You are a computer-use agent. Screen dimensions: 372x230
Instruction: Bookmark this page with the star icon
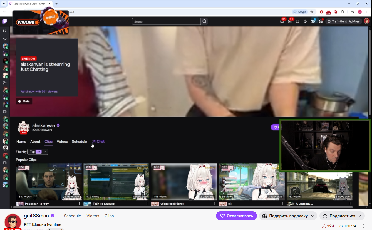pos(312,12)
